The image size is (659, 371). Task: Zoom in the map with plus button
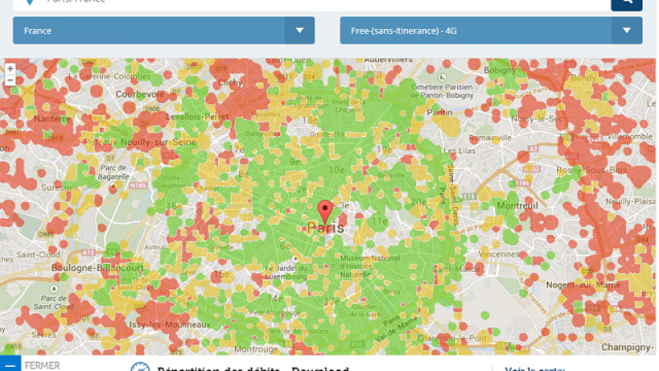10,68
